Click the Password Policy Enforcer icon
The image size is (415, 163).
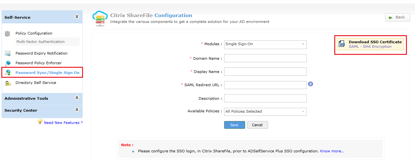click(8, 63)
